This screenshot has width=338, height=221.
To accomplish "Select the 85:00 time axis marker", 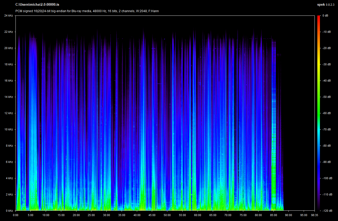I will [273, 215].
